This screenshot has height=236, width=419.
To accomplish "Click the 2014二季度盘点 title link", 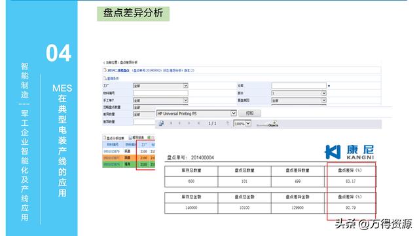I will pos(118,70).
